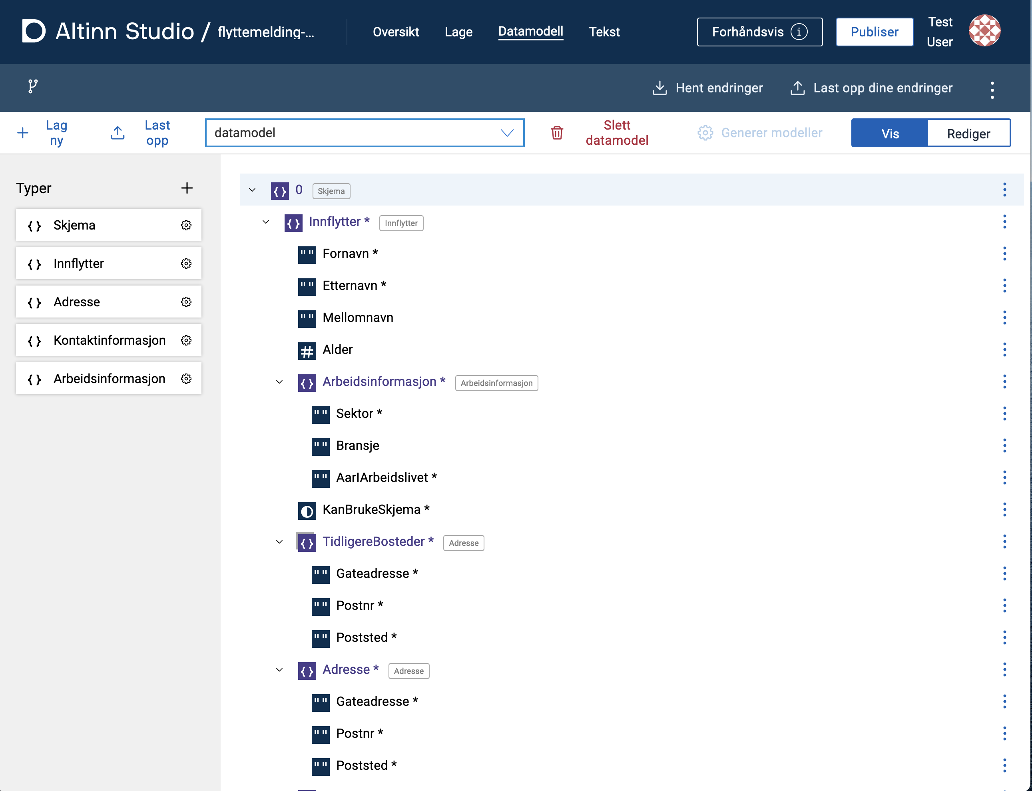Switch to Rediger mode
This screenshot has width=1032, height=791.
(968, 134)
